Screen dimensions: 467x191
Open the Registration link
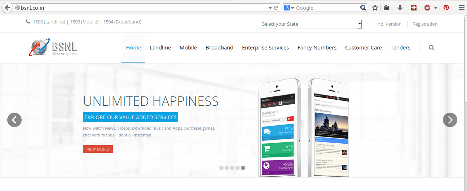tap(425, 24)
